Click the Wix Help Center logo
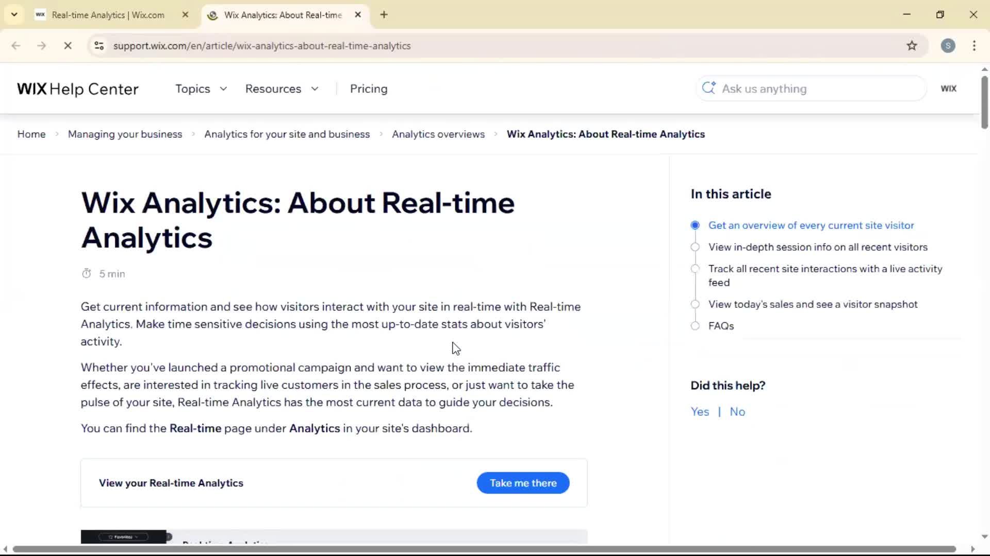Image resolution: width=990 pixels, height=556 pixels. pos(78,89)
